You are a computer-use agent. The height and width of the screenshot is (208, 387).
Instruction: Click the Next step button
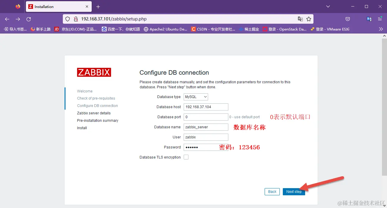click(294, 191)
